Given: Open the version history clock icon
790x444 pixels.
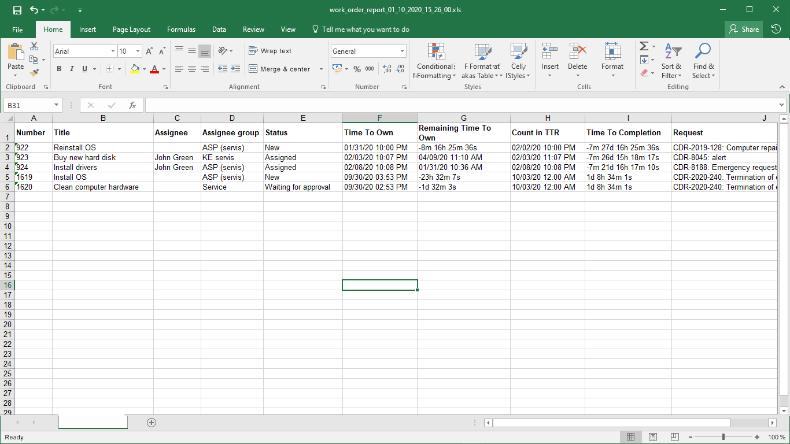Looking at the screenshot, I should point(776,29).
